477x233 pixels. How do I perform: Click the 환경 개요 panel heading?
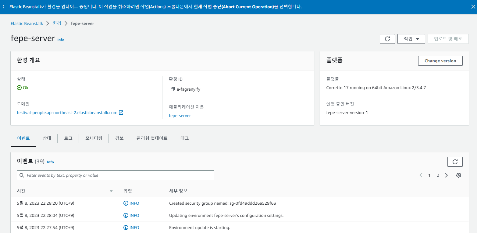tap(28, 60)
